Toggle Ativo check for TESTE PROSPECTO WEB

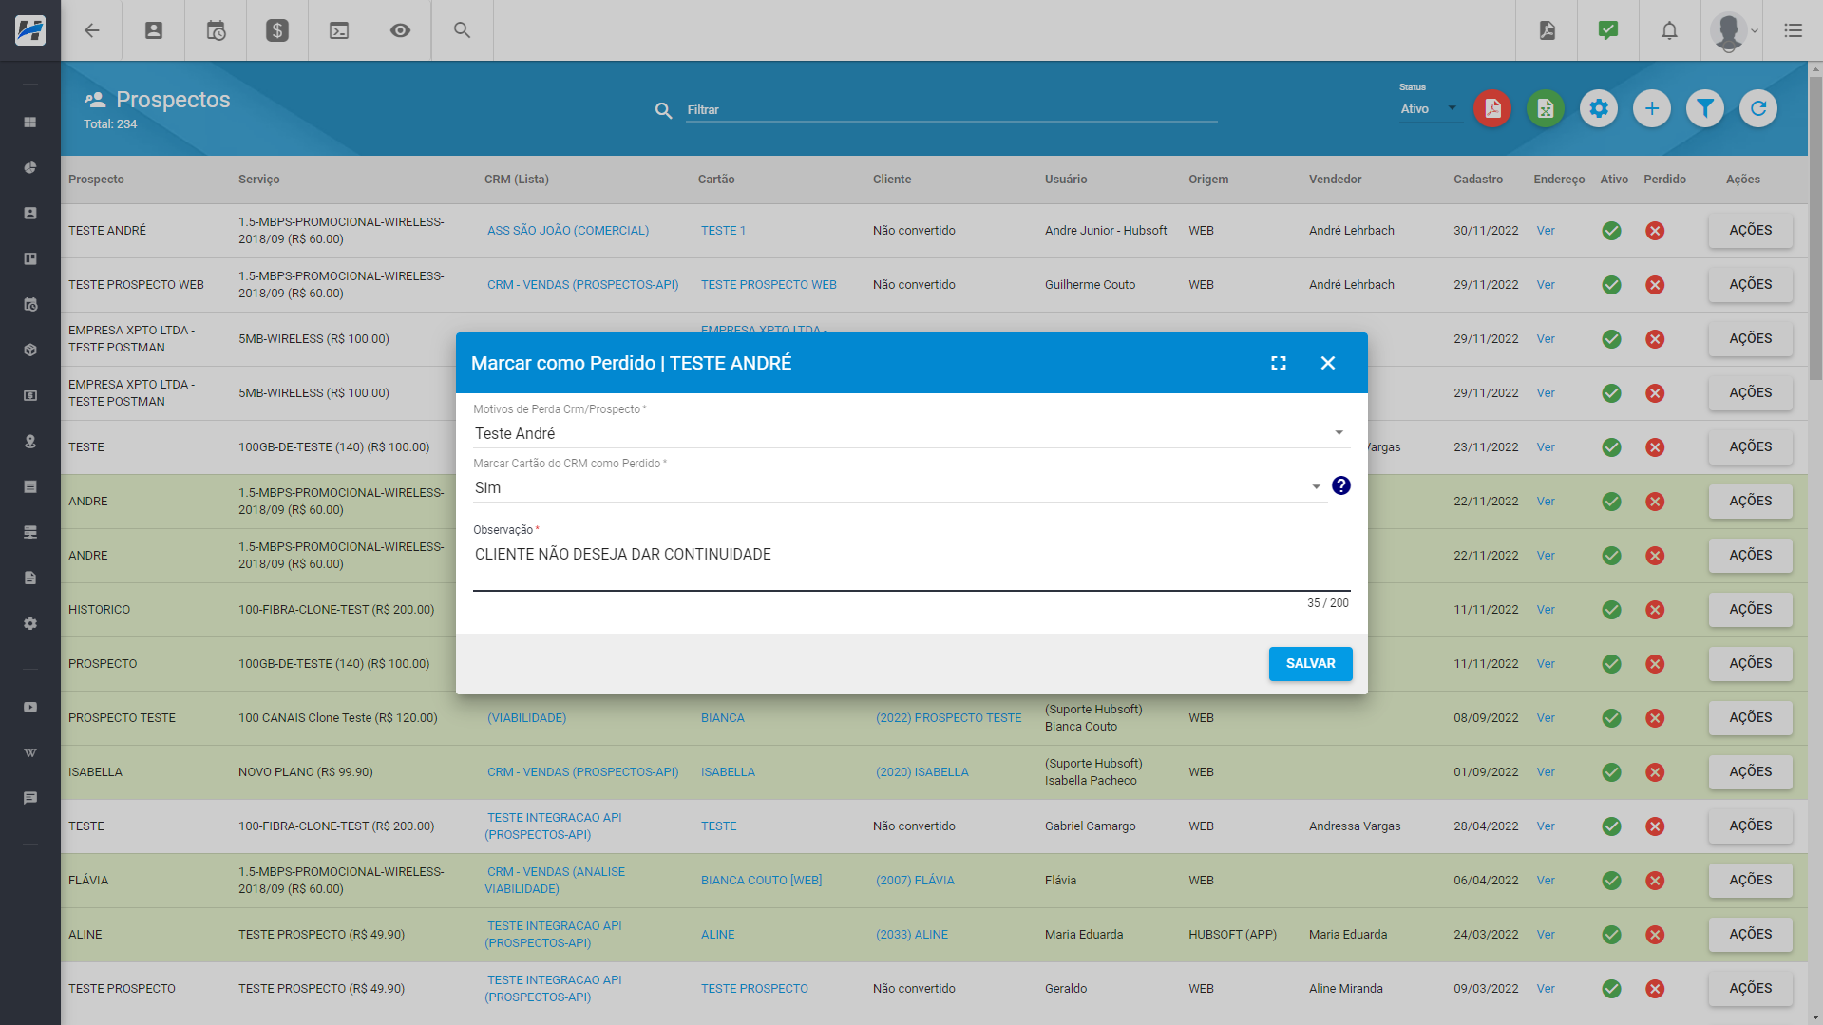[1611, 284]
